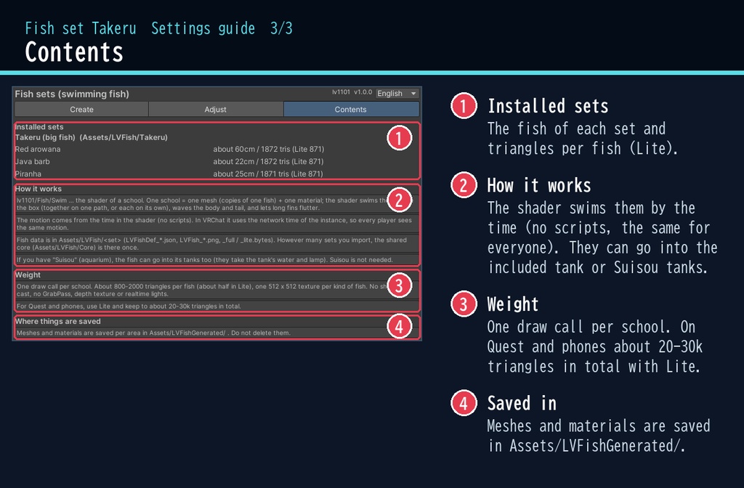Click legend badge 4 beside Saved in heading

pos(464,403)
